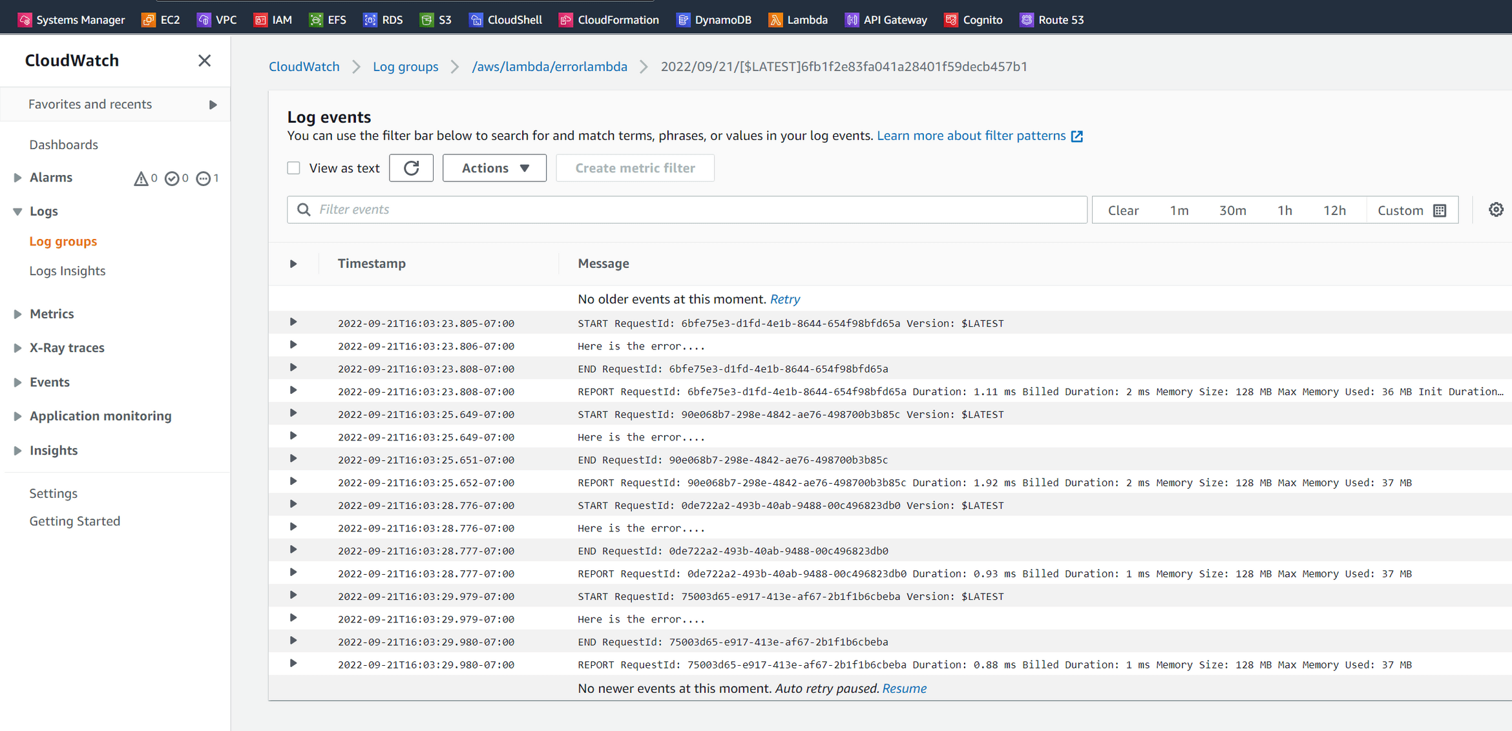
Task: Enable the View as text checkbox
Action: tap(294, 167)
